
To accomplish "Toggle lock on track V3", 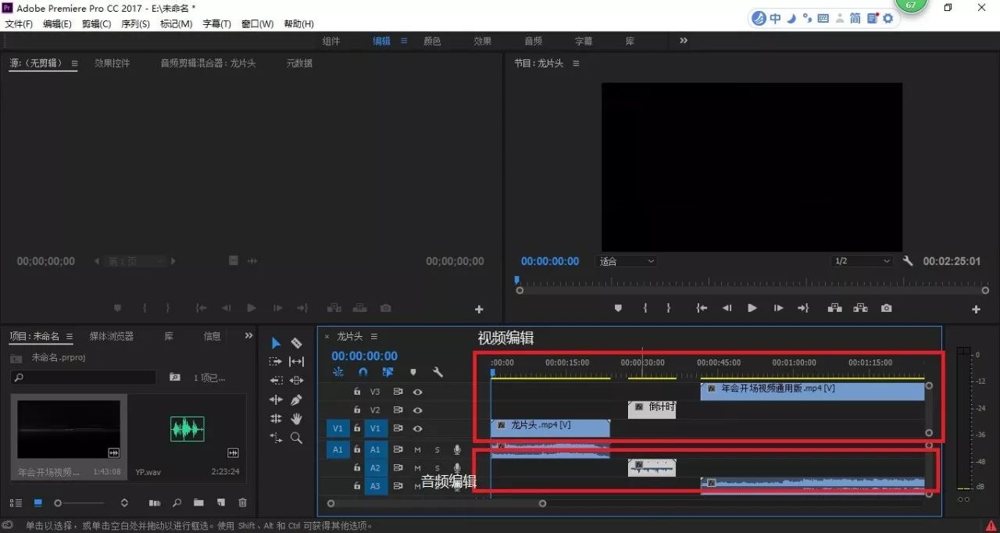I will 357,392.
